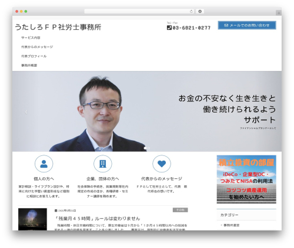Open the 事務所概要 menu item
The image size is (294, 248).
(x=29, y=65)
